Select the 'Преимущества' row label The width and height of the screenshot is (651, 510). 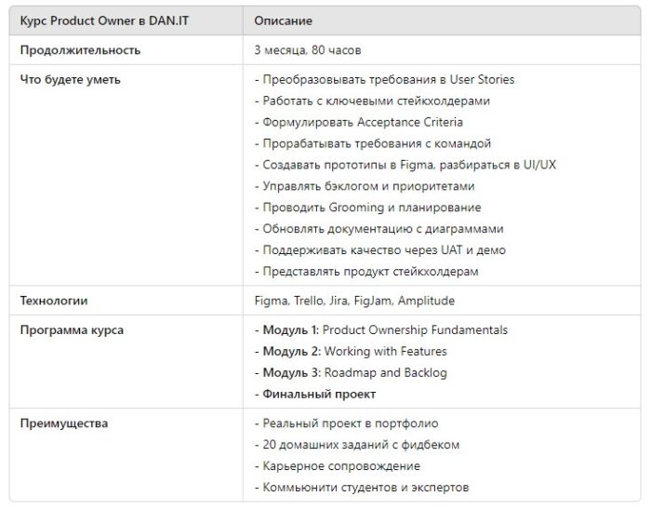pyautogui.click(x=64, y=423)
